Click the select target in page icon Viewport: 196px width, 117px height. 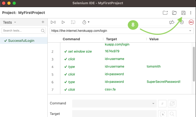coord(162,114)
